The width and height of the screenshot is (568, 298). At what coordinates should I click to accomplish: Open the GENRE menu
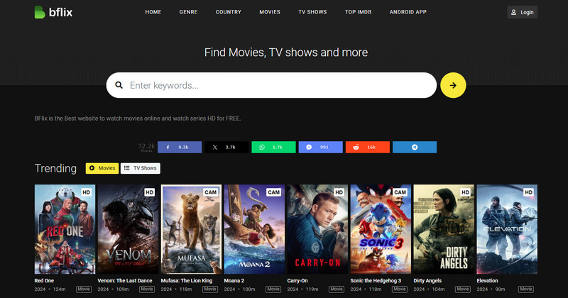pyautogui.click(x=188, y=12)
